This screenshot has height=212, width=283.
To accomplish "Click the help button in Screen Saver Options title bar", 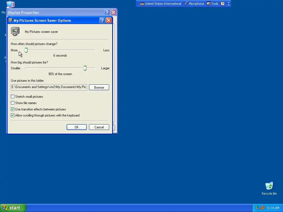I will (x=102, y=20).
